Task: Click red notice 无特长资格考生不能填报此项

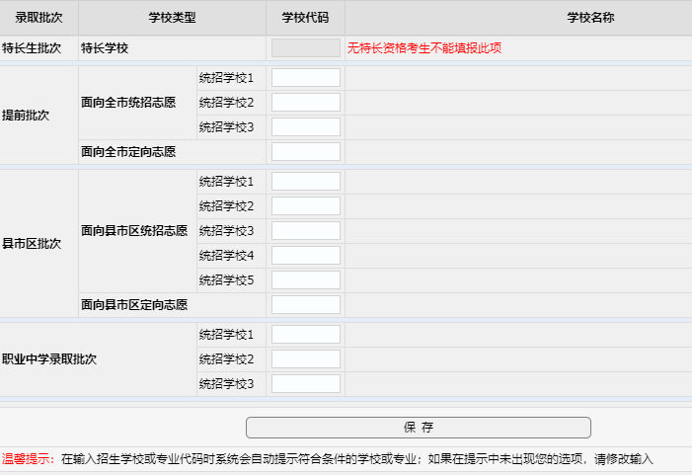Action: tap(424, 48)
